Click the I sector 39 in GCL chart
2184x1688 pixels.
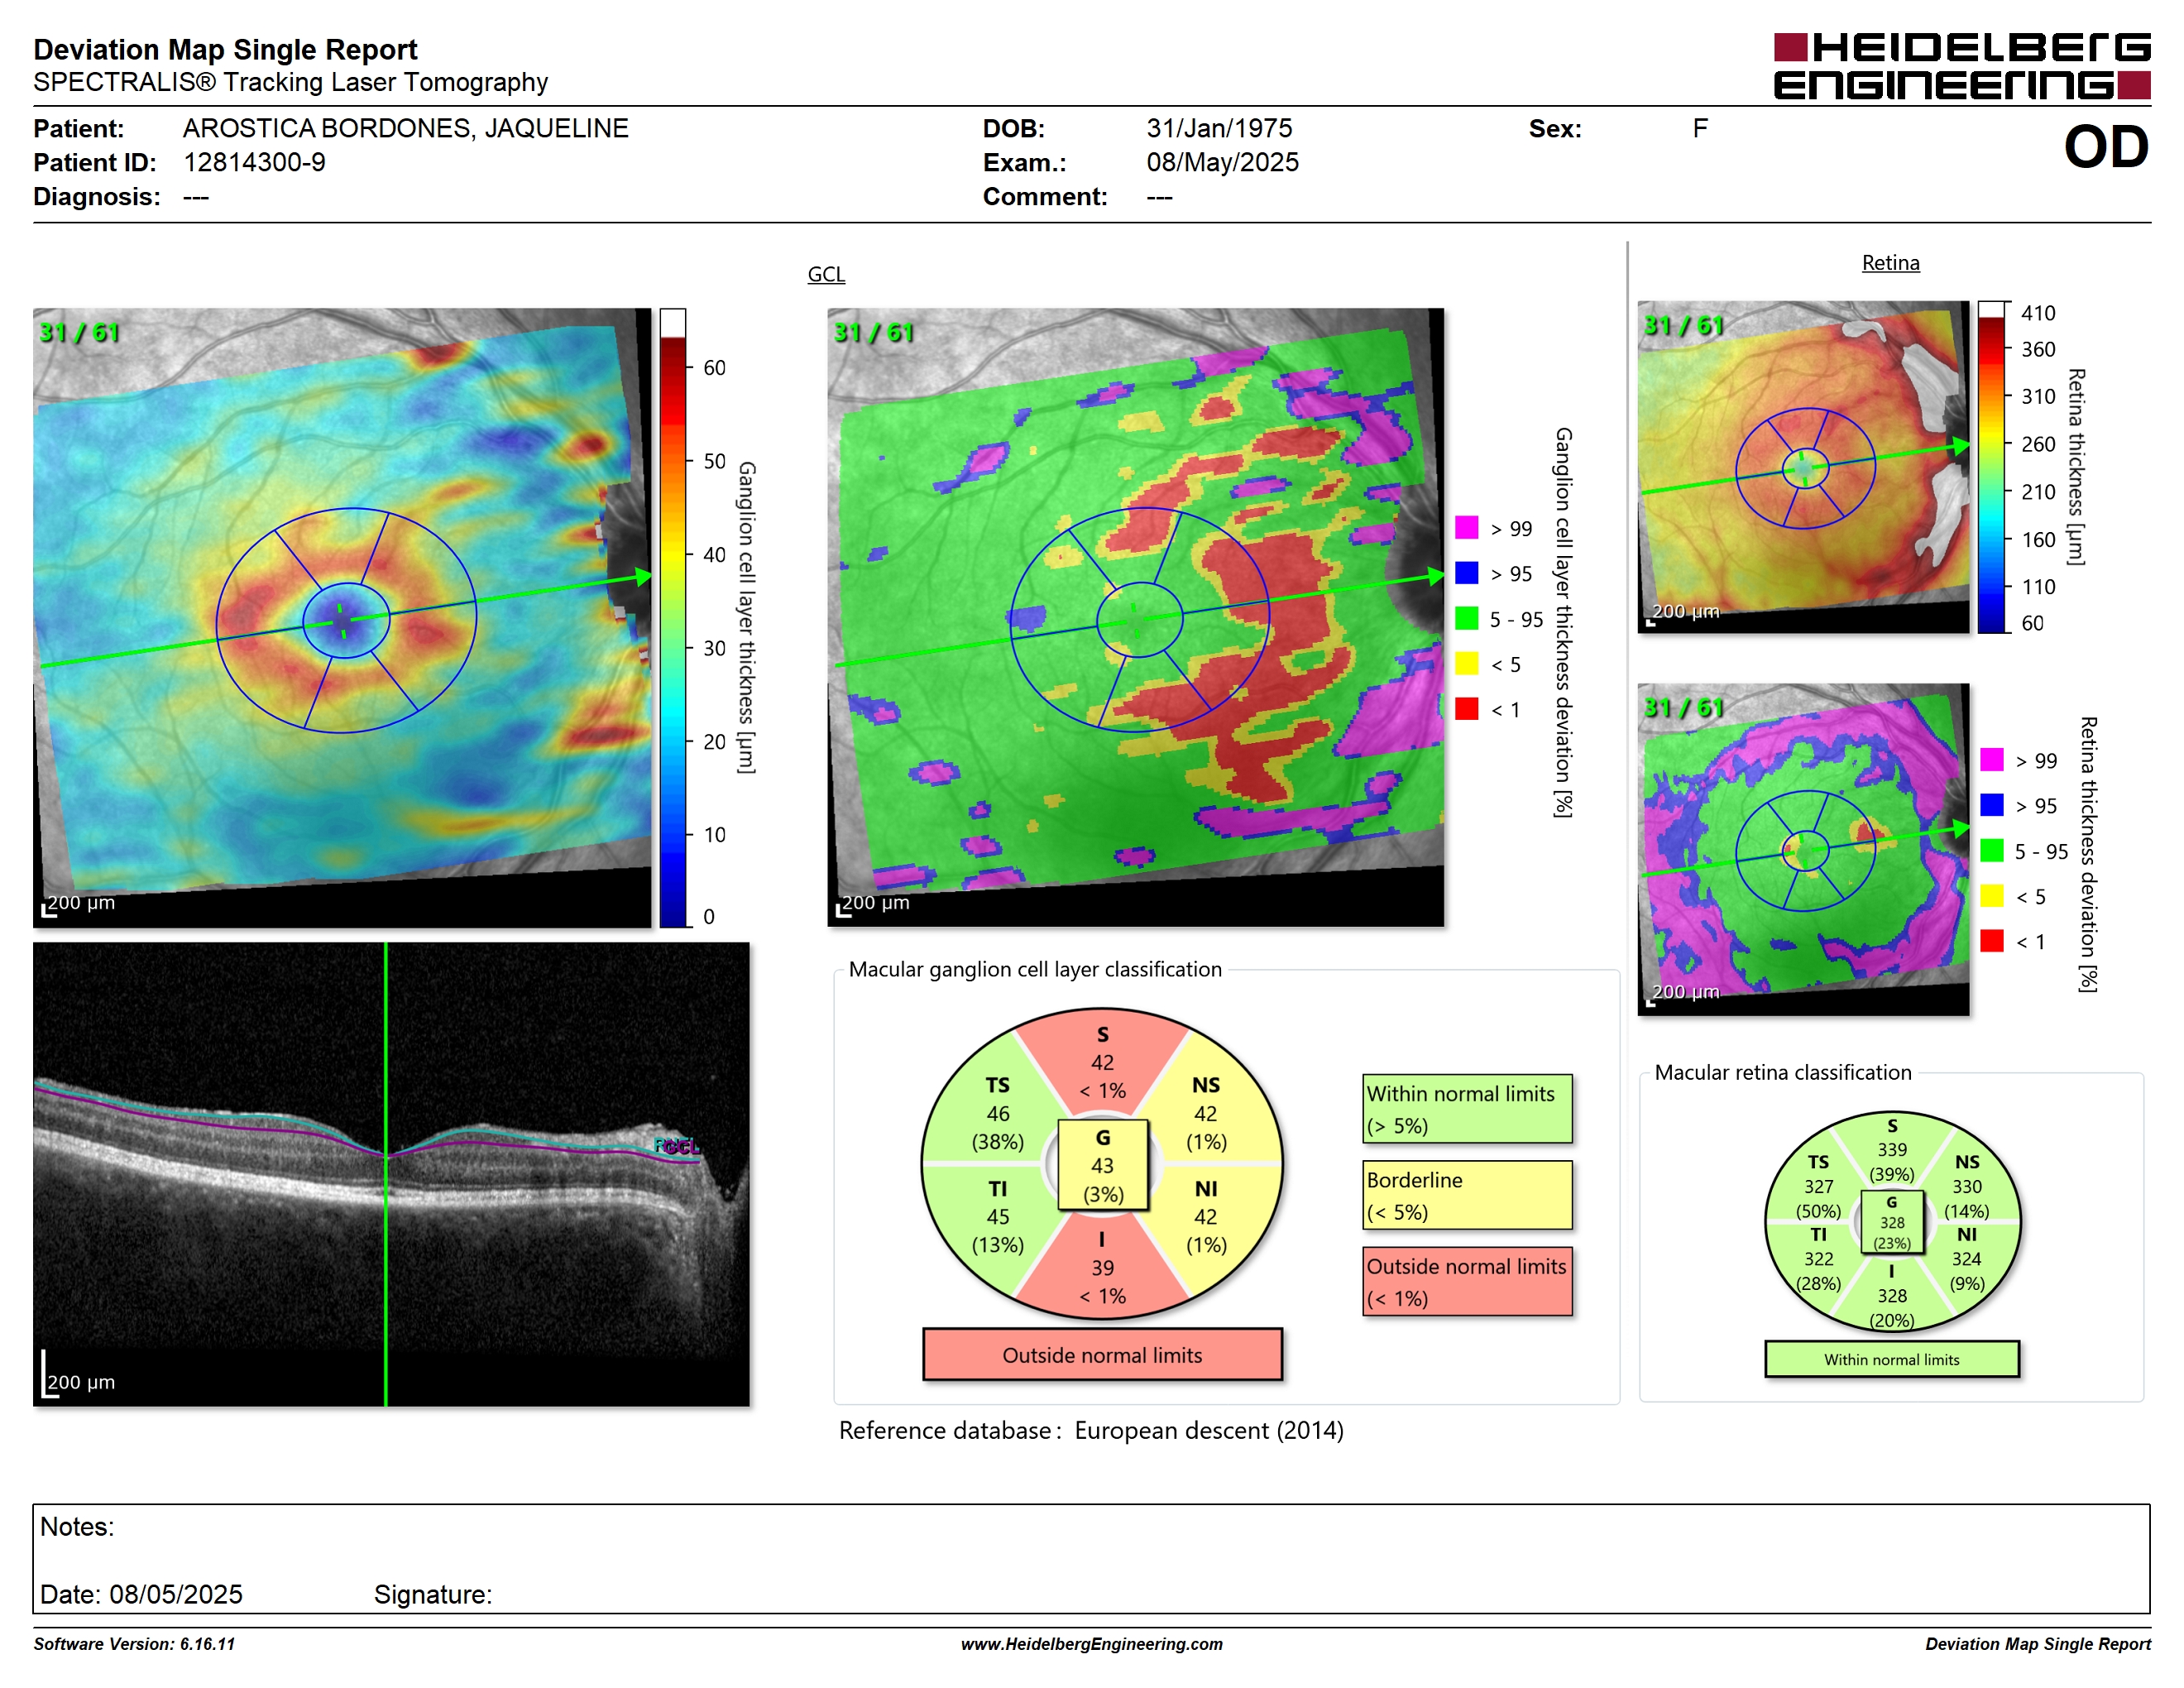1102,1268
